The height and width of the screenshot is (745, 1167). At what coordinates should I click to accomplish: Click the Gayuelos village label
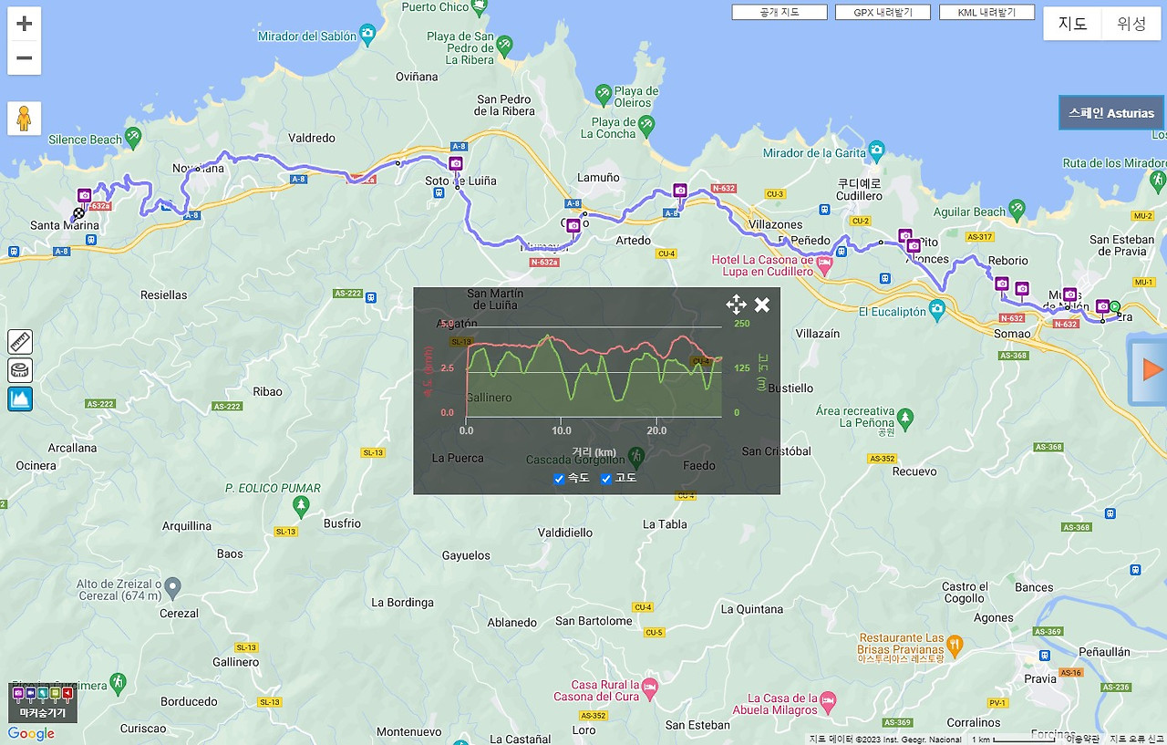click(466, 555)
